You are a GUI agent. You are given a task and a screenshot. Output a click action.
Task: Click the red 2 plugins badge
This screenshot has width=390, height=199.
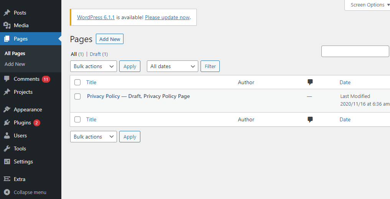point(36,122)
